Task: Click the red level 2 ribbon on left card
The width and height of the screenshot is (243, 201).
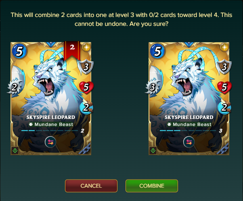Action: click(72, 51)
